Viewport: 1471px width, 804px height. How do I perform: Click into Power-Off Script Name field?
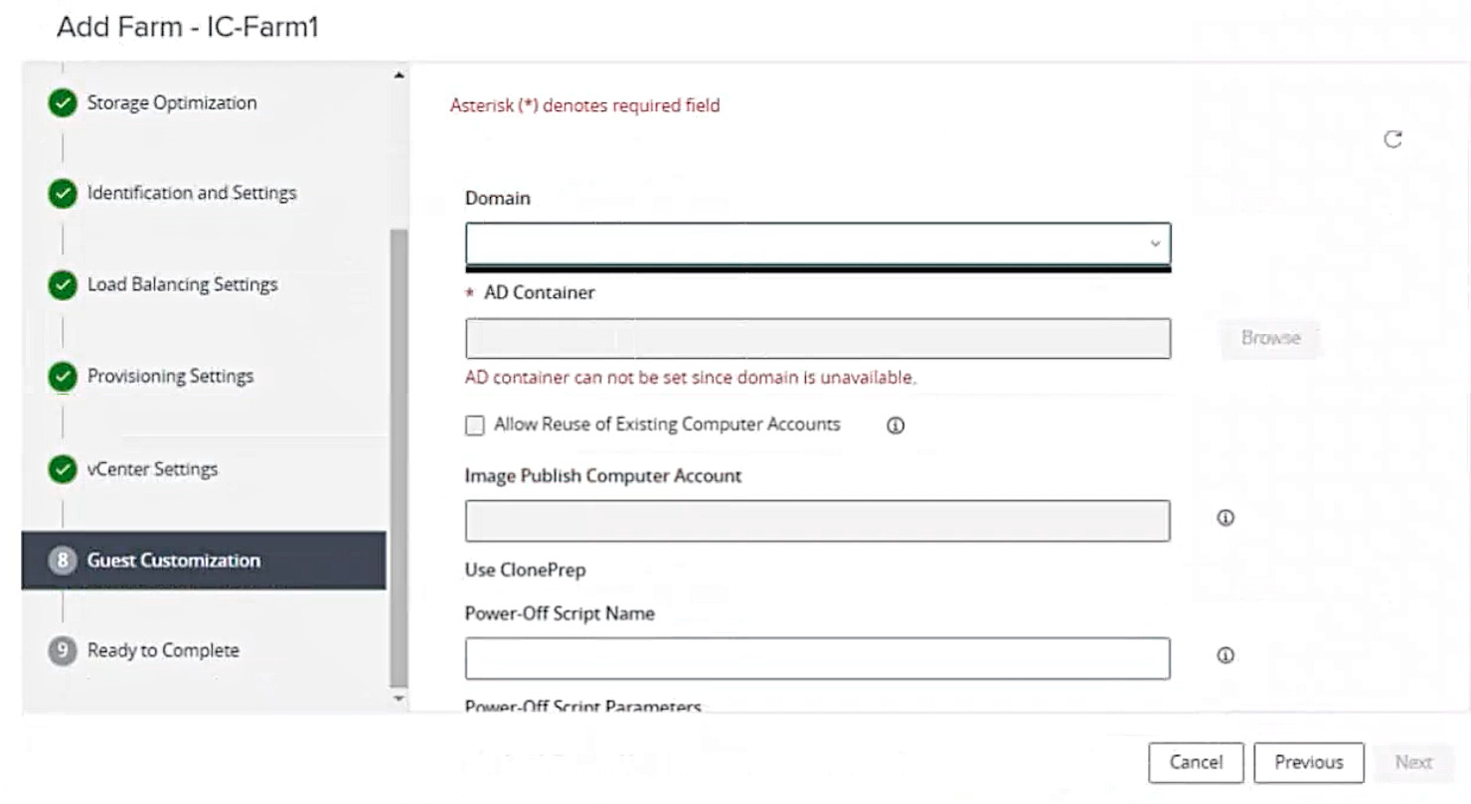[x=817, y=658]
